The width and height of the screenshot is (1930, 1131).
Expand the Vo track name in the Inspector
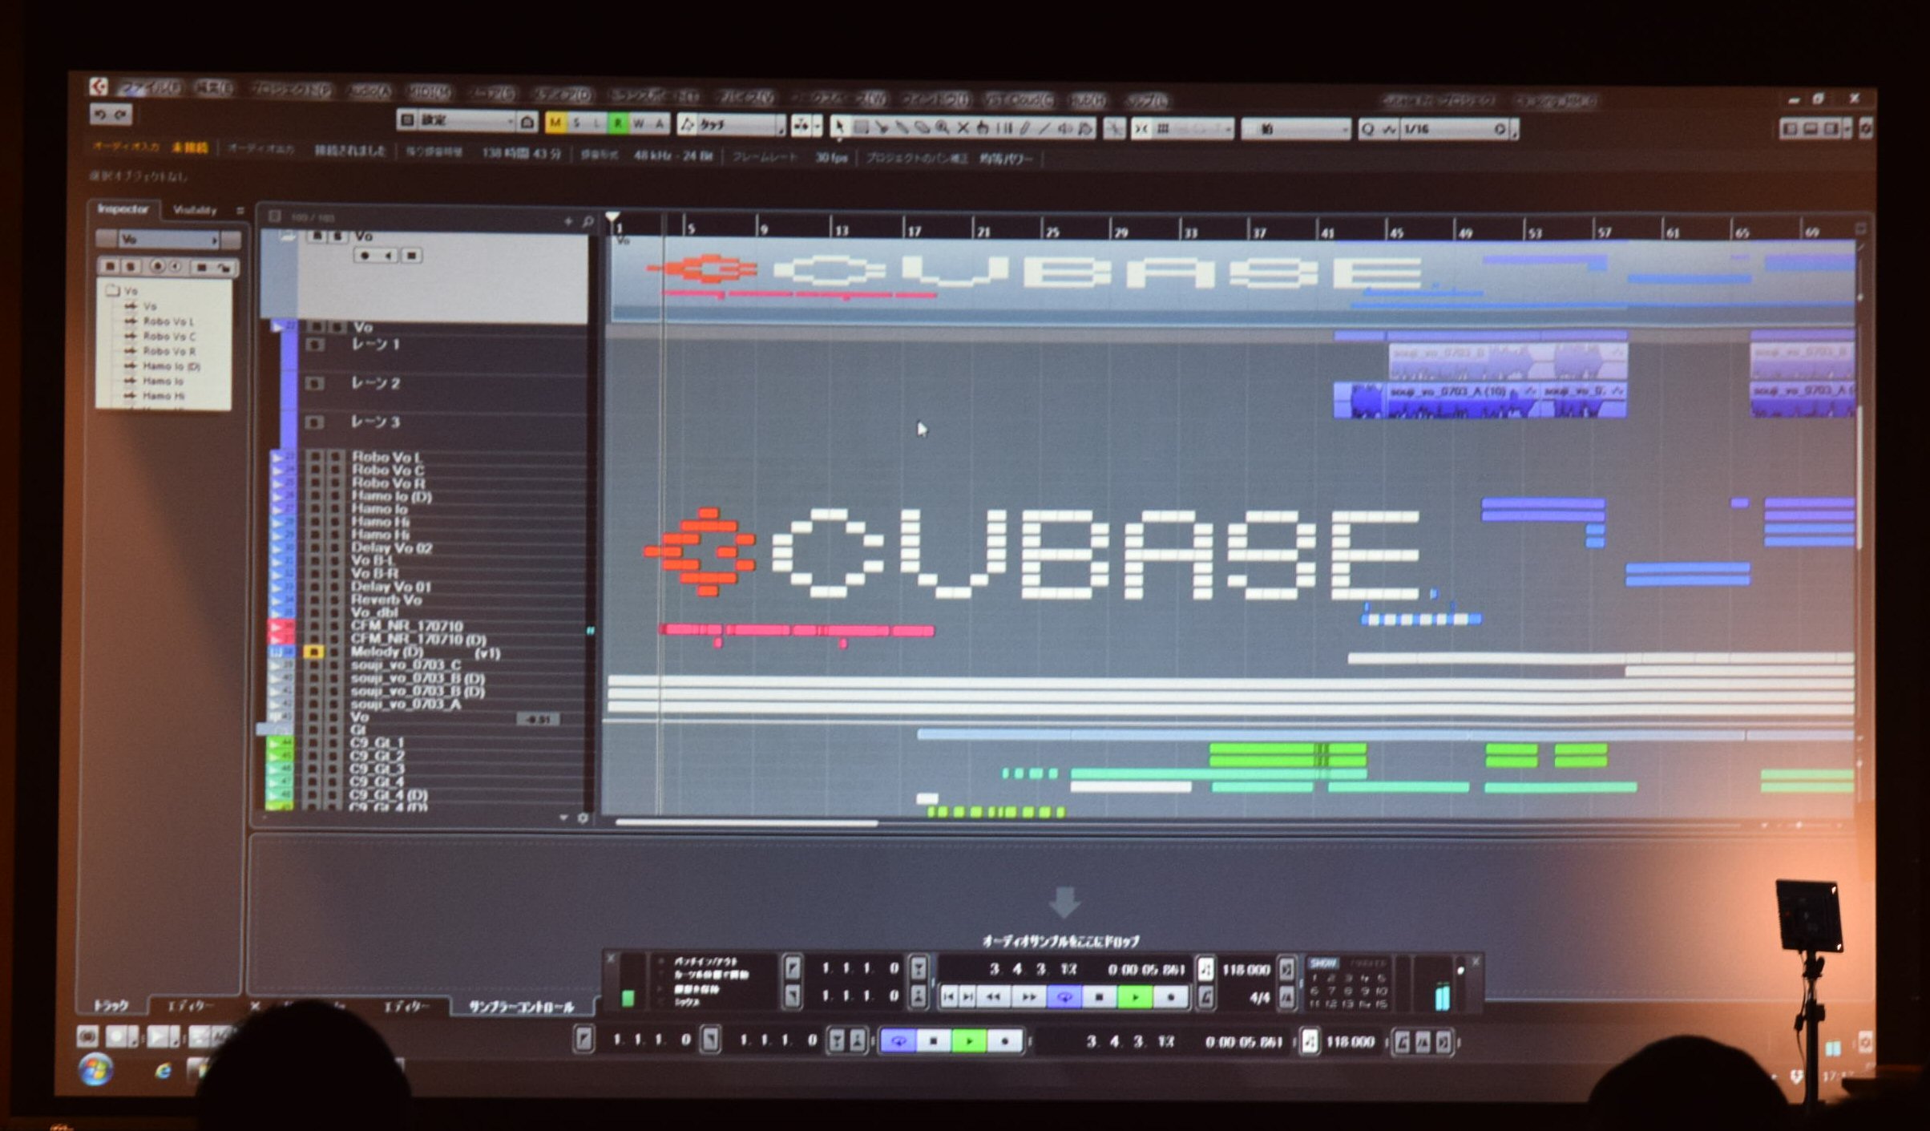(214, 240)
